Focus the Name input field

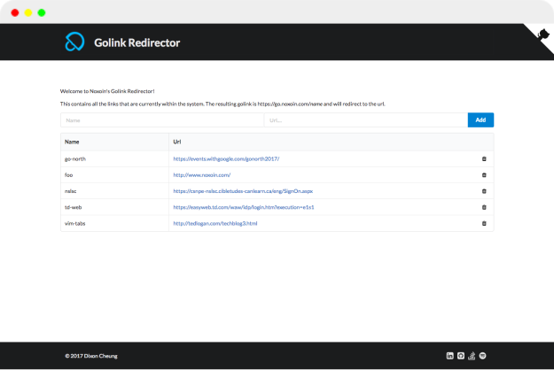click(161, 119)
